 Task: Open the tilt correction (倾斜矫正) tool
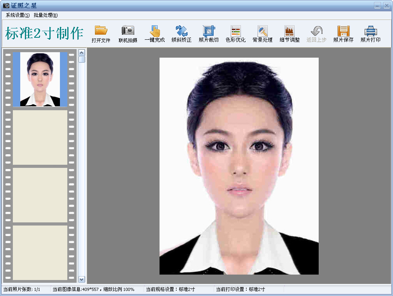(x=181, y=31)
